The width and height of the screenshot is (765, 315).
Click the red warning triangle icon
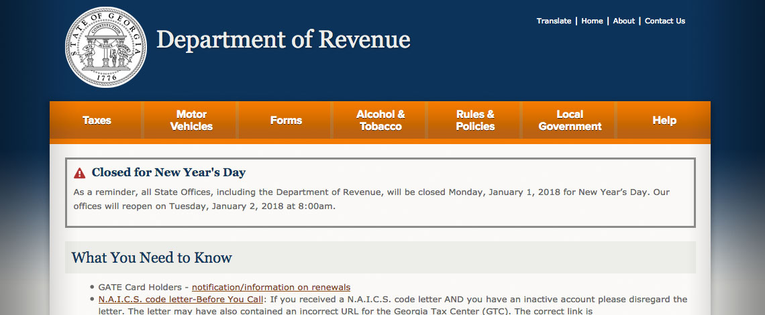coord(80,173)
